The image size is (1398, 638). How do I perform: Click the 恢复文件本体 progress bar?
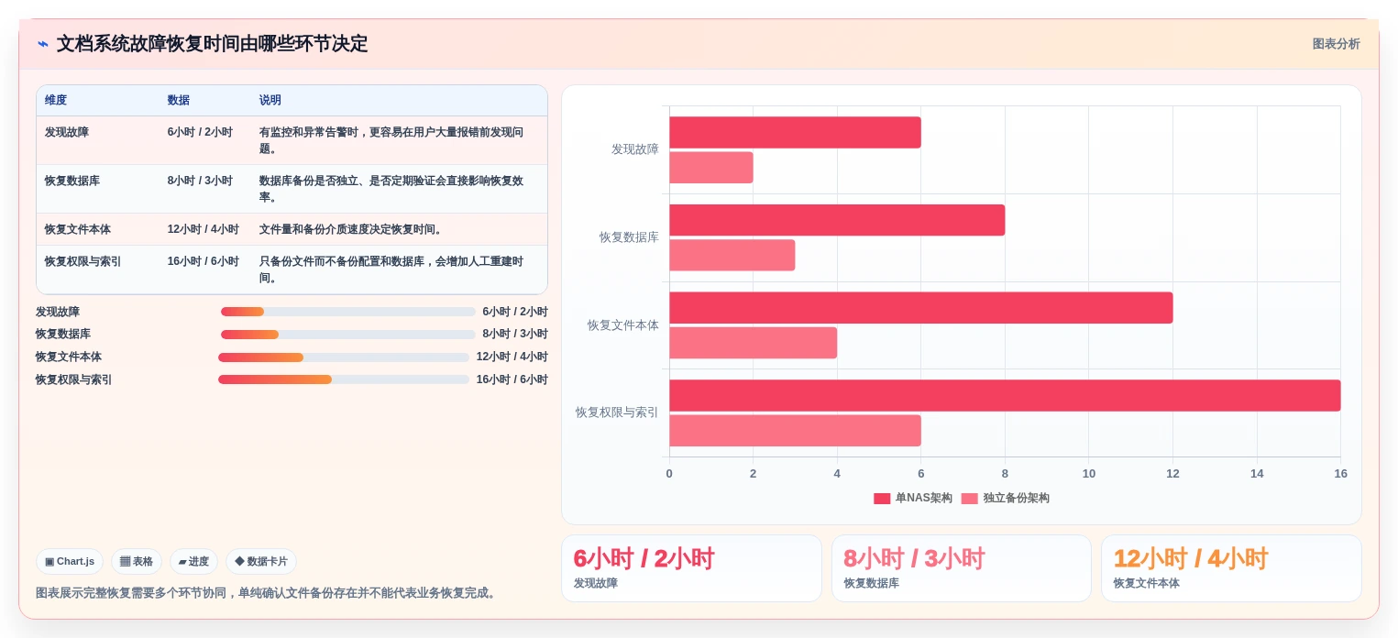point(344,357)
